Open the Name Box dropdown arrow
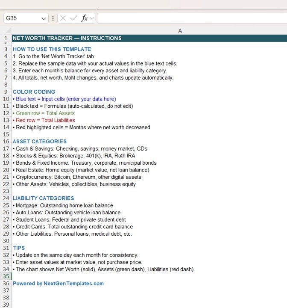The image size is (287, 308). (x=44, y=18)
